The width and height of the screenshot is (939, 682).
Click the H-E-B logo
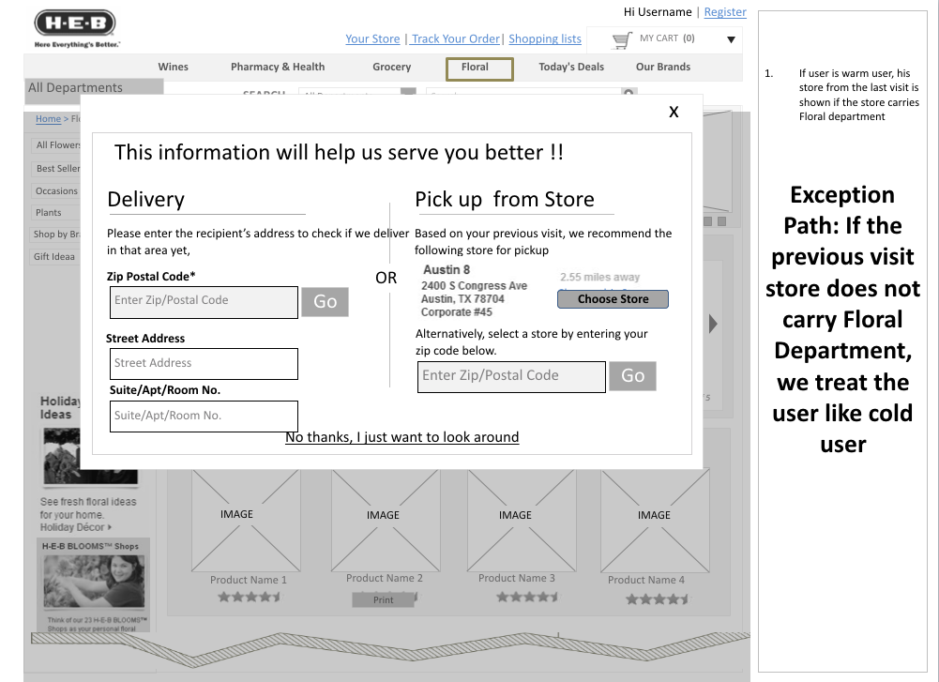(75, 24)
